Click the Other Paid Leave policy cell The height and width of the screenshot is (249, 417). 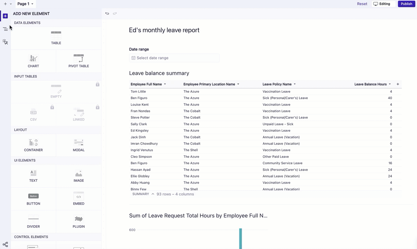276,157
